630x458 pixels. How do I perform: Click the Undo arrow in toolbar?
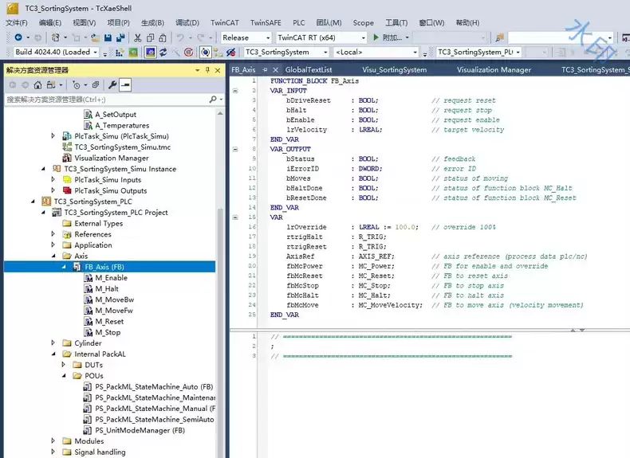[180, 37]
